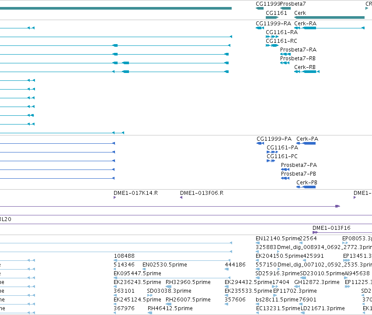The width and height of the screenshot is (372, 315).
Task: Select the Prosbeta7-PA protein glyph
Action: [285, 170]
